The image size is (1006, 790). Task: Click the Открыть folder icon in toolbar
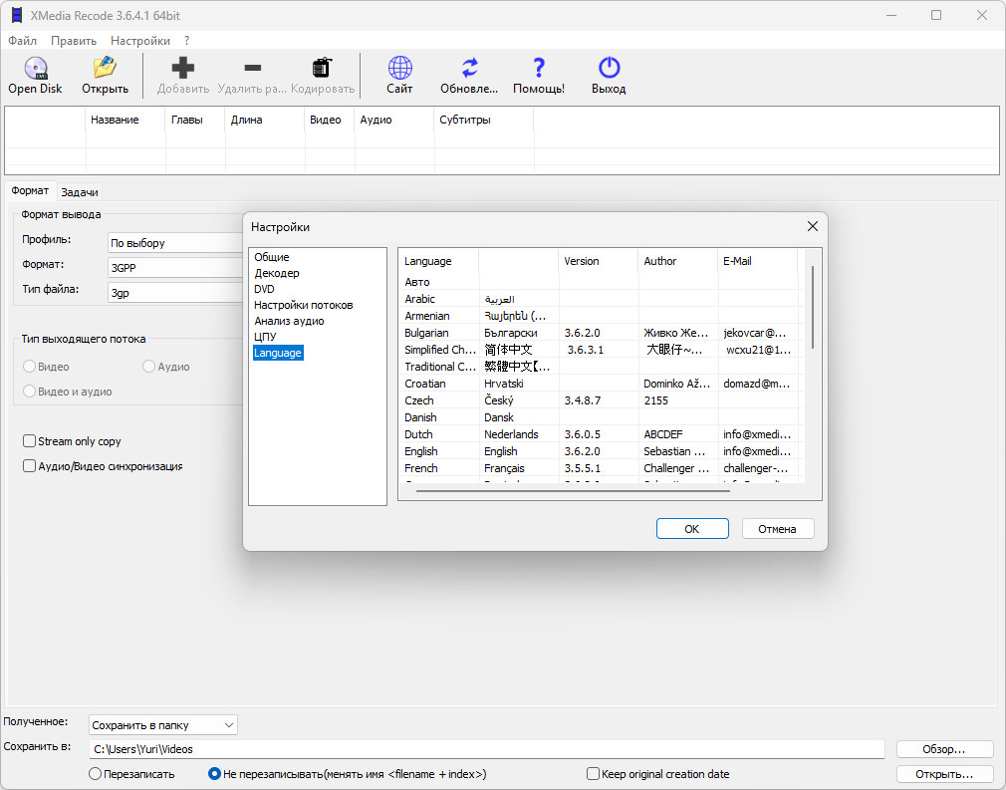[x=105, y=68]
